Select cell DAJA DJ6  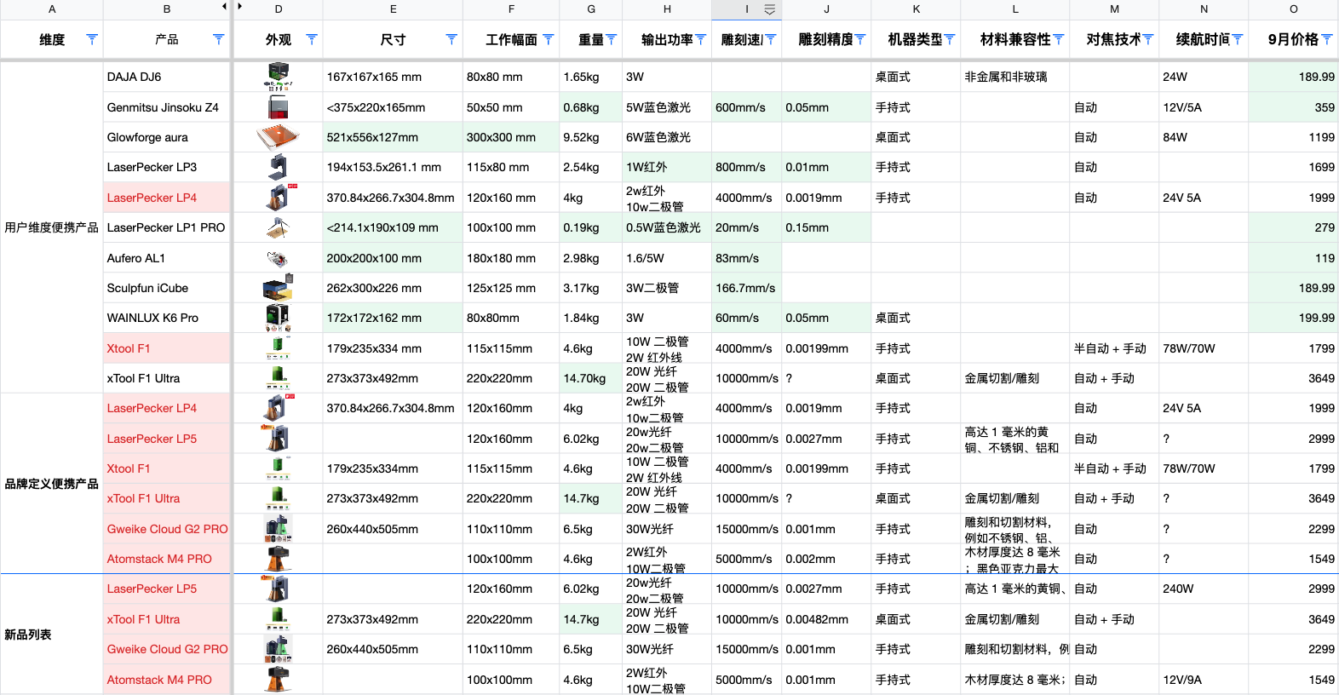point(167,77)
